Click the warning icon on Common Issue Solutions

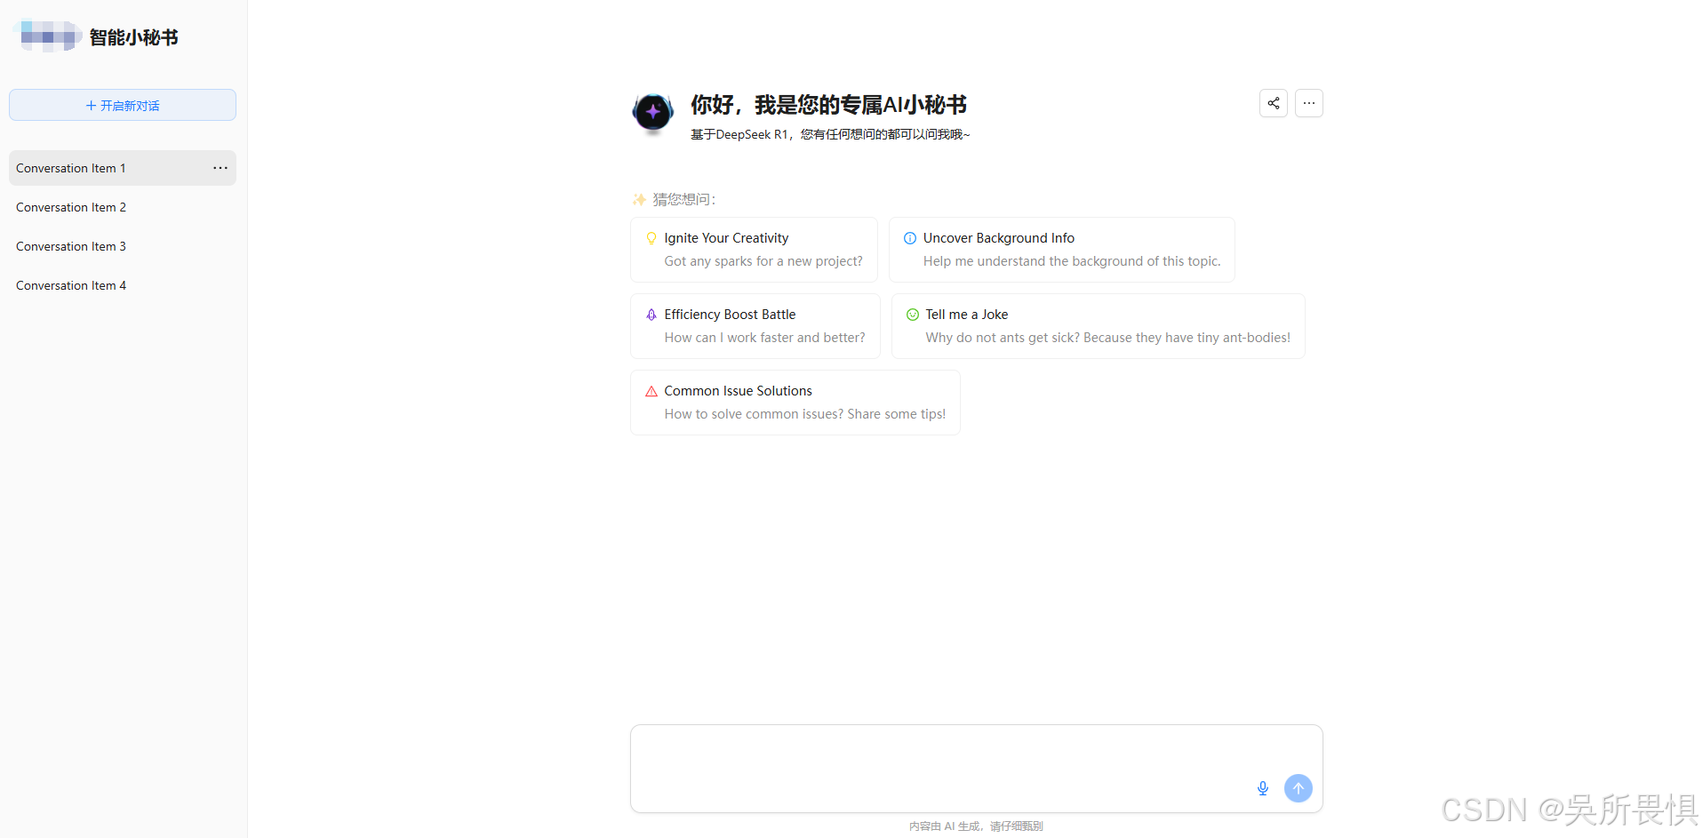pos(650,391)
